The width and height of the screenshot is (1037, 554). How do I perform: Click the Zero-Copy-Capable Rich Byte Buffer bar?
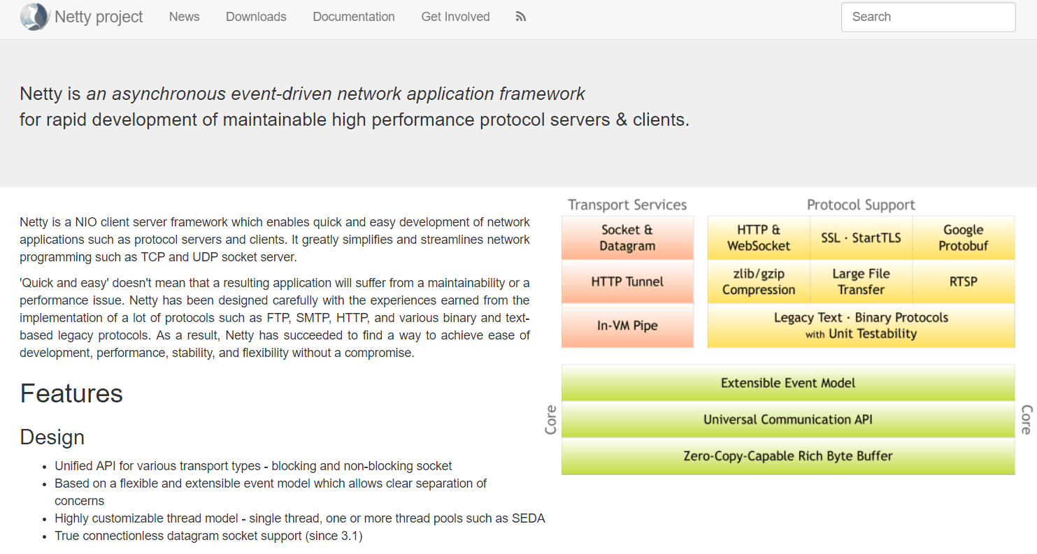coord(788,456)
